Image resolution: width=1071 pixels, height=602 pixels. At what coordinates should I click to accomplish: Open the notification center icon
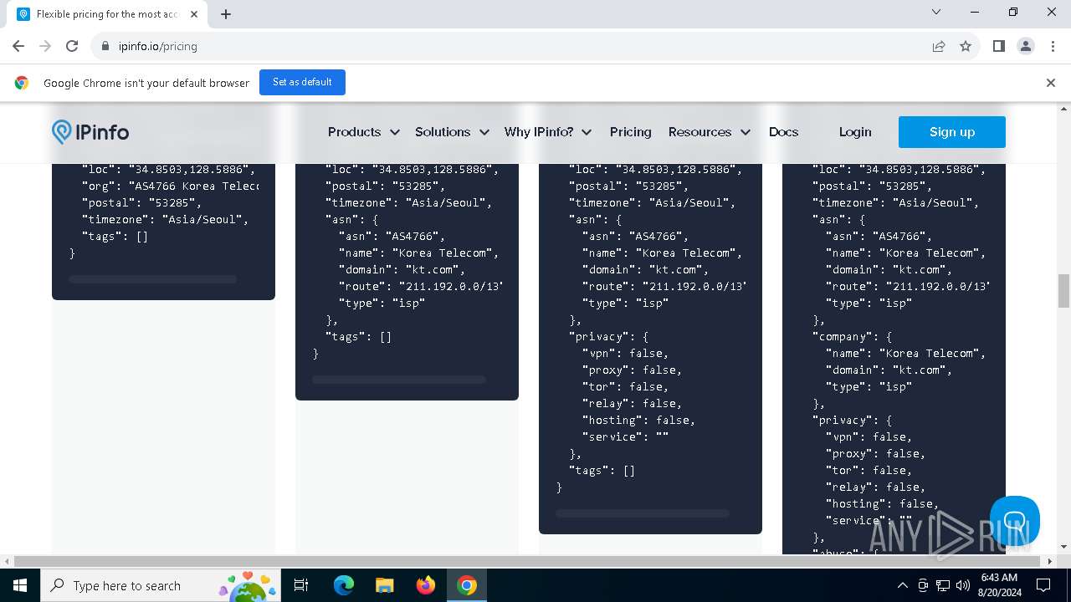point(1043,585)
